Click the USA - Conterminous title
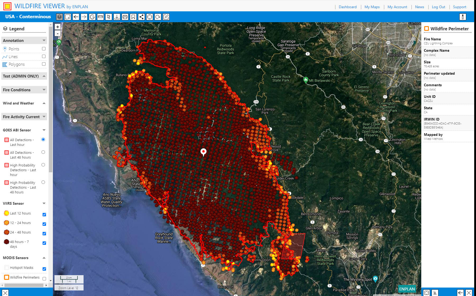The image size is (476, 296). click(x=28, y=17)
